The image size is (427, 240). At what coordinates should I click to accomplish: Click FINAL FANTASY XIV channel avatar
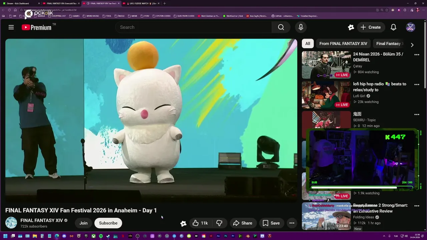pyautogui.click(x=11, y=223)
